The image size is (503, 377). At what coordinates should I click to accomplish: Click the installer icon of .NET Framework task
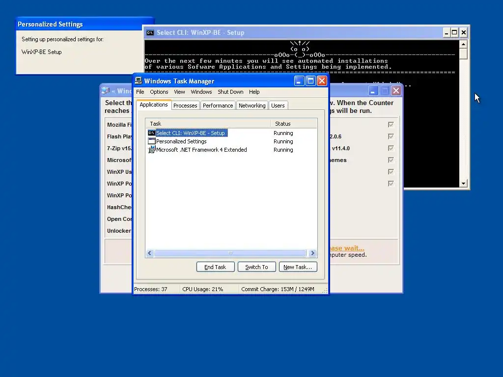click(x=151, y=149)
